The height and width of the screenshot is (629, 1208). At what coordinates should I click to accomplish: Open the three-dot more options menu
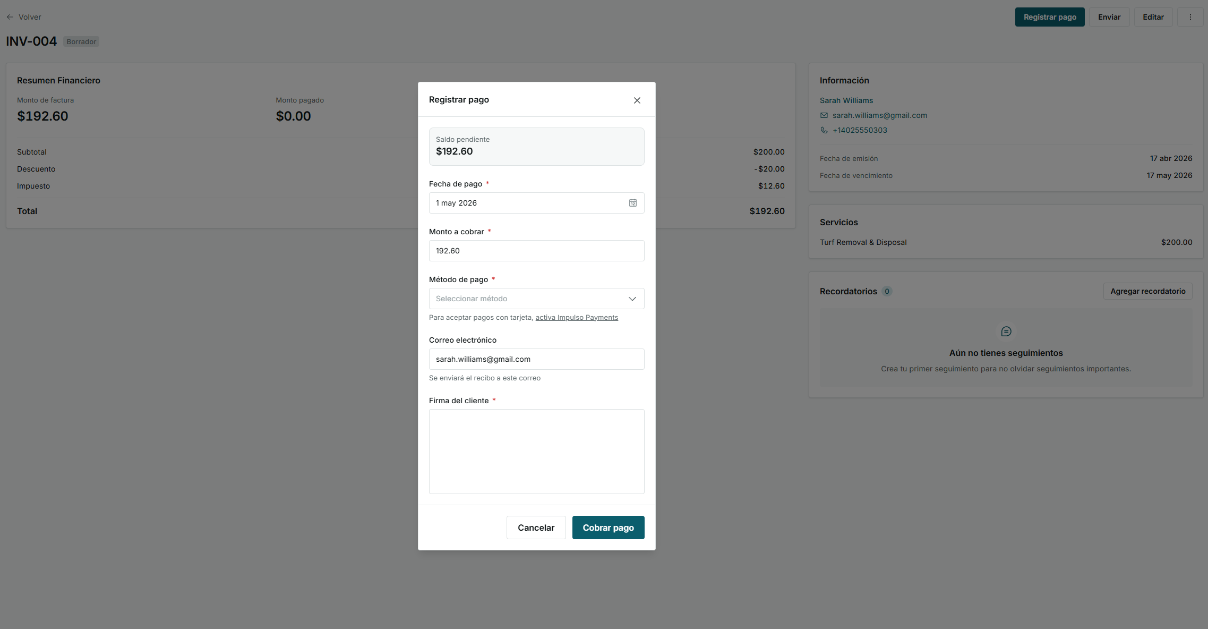tap(1190, 17)
